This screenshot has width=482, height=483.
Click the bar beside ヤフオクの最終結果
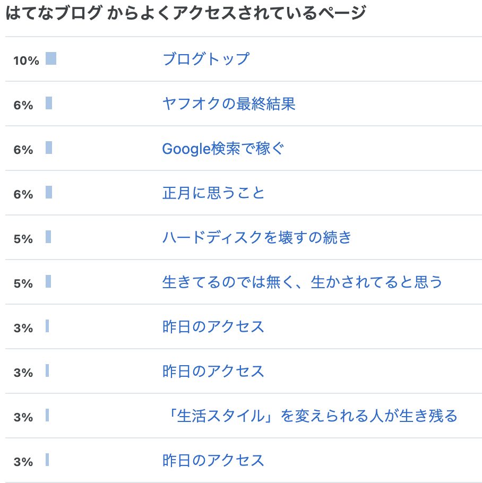click(49, 103)
